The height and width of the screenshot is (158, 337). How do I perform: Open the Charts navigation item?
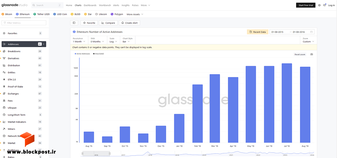78,5
